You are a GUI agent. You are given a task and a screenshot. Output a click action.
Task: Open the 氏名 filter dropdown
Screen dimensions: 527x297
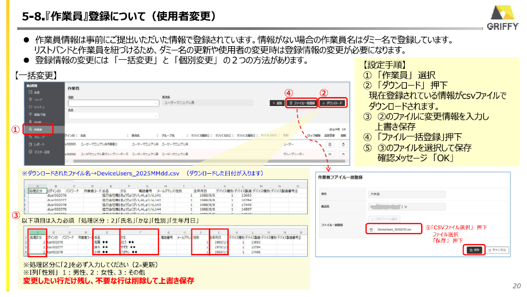pos(113,115)
